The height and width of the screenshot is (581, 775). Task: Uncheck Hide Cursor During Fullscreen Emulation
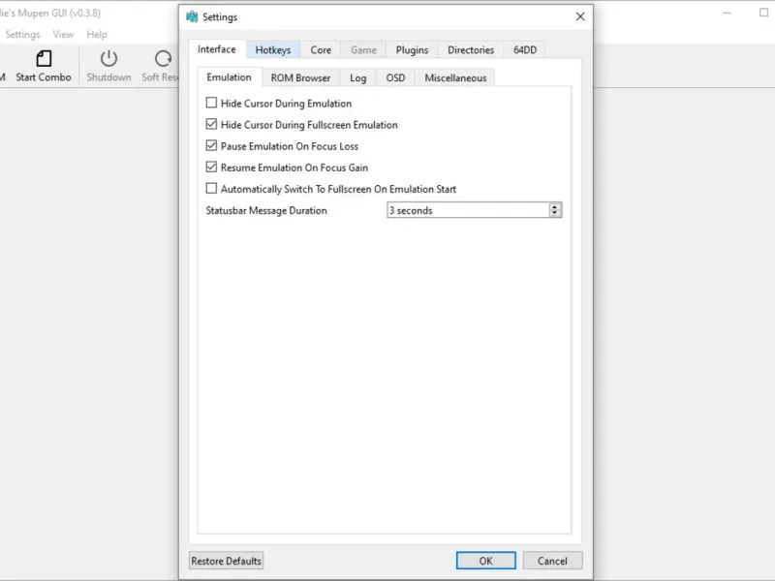[211, 124]
